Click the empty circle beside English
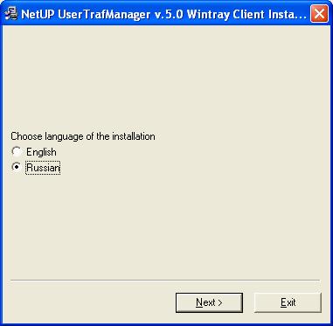The image size is (333, 326). click(x=16, y=152)
